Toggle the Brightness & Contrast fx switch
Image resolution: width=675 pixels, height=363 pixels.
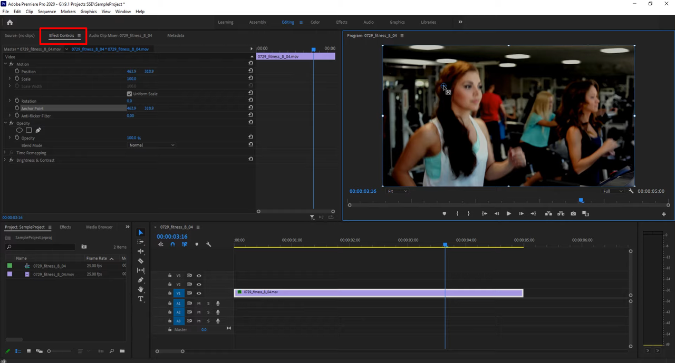pos(11,160)
